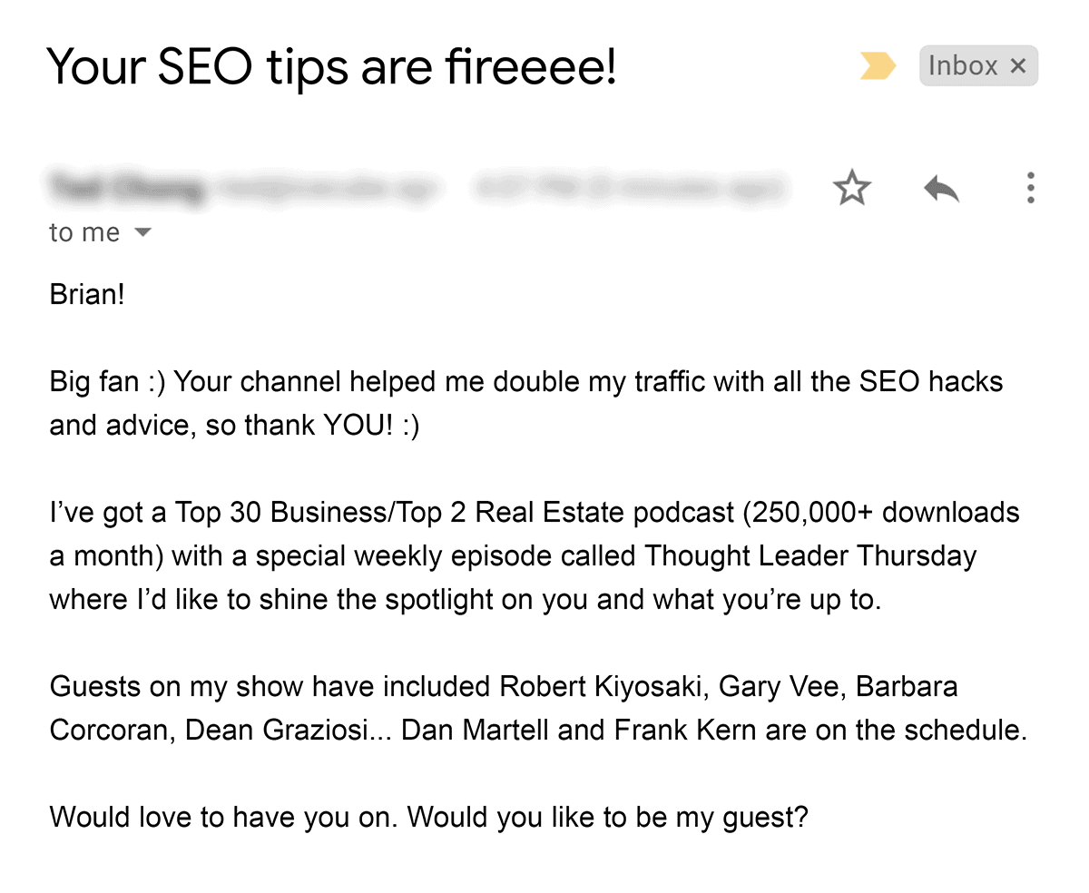Viewport: 1089px width, 893px height.
Task: Show message details via recipient chevron
Action: click(143, 232)
